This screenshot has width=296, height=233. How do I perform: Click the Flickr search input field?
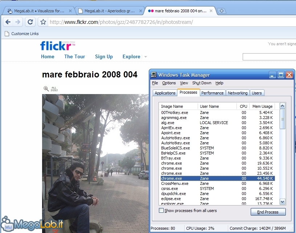pyautogui.click(x=269, y=57)
